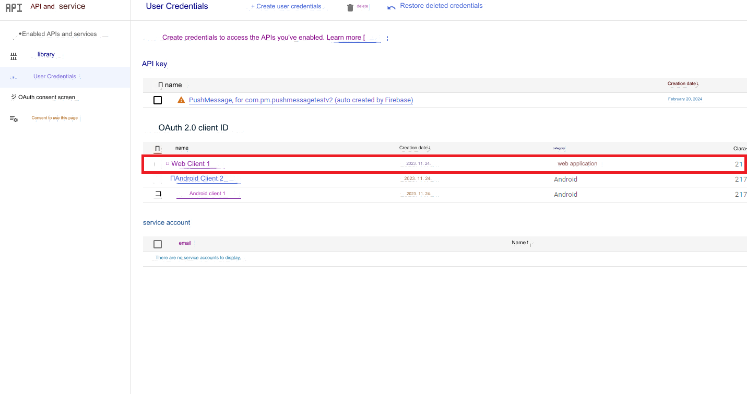The height and width of the screenshot is (394, 747).
Task: Click the OAuth consent screen icon
Action: click(14, 97)
